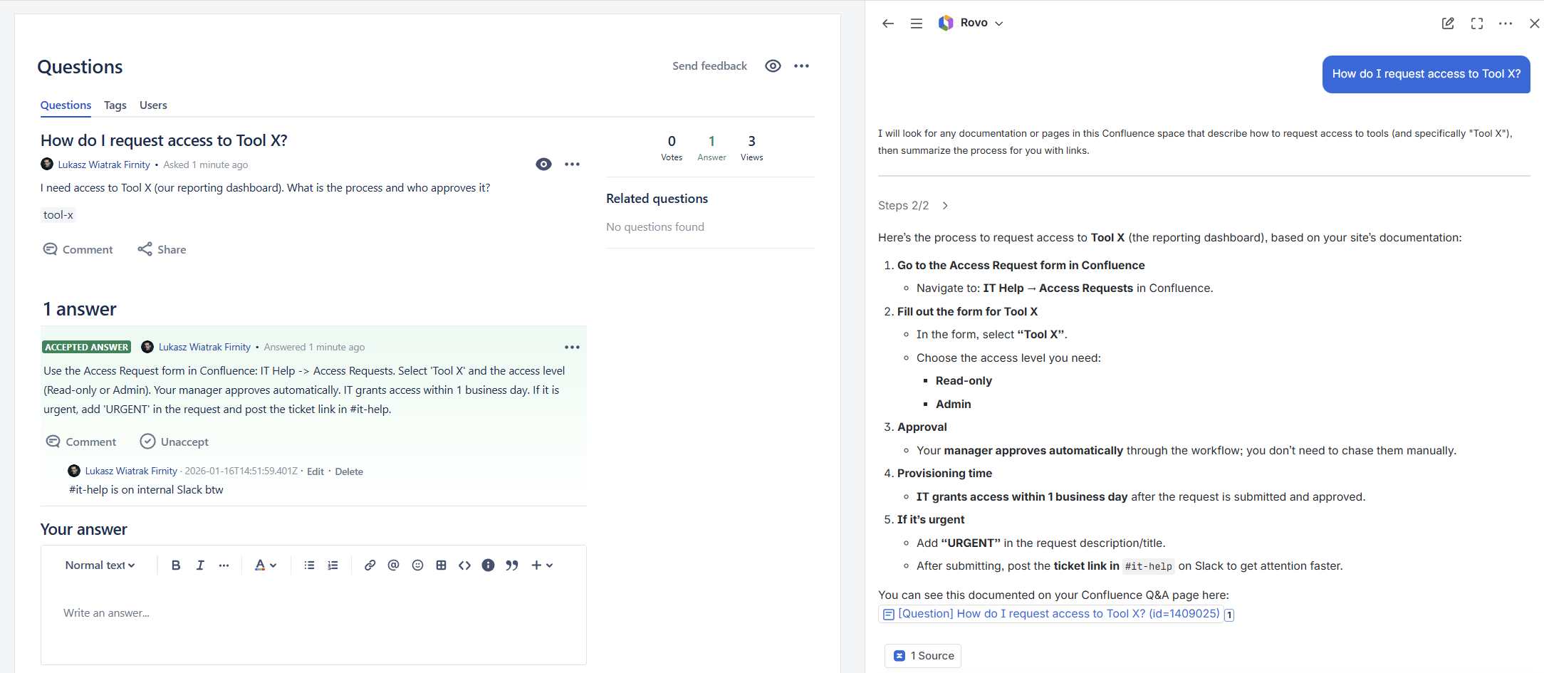Insert a quote block in the answer
This screenshot has width=1544, height=673.
[x=512, y=565]
